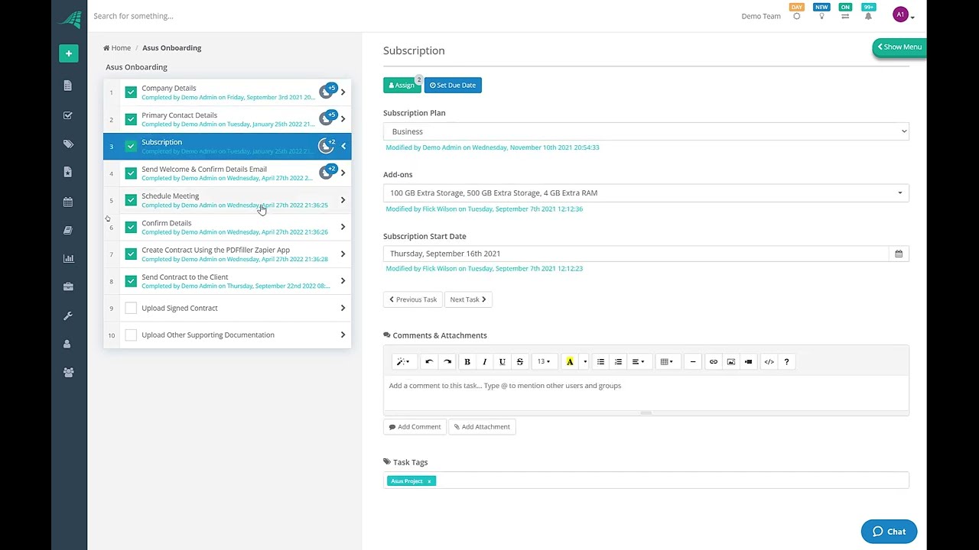Check Upload Other Supporting Documentation checkbox
The height and width of the screenshot is (550, 979).
tap(131, 335)
